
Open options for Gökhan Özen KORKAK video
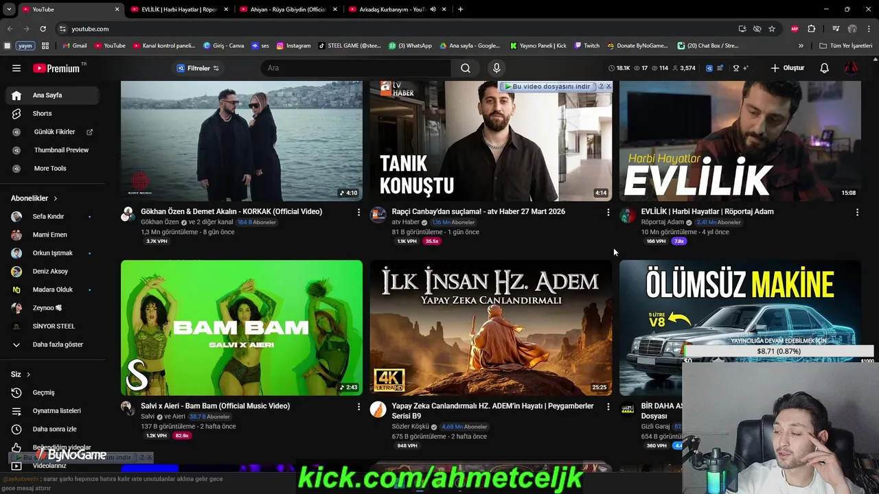pos(358,213)
